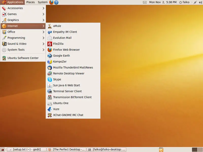Open the Help launcher question mark icon

56,2
